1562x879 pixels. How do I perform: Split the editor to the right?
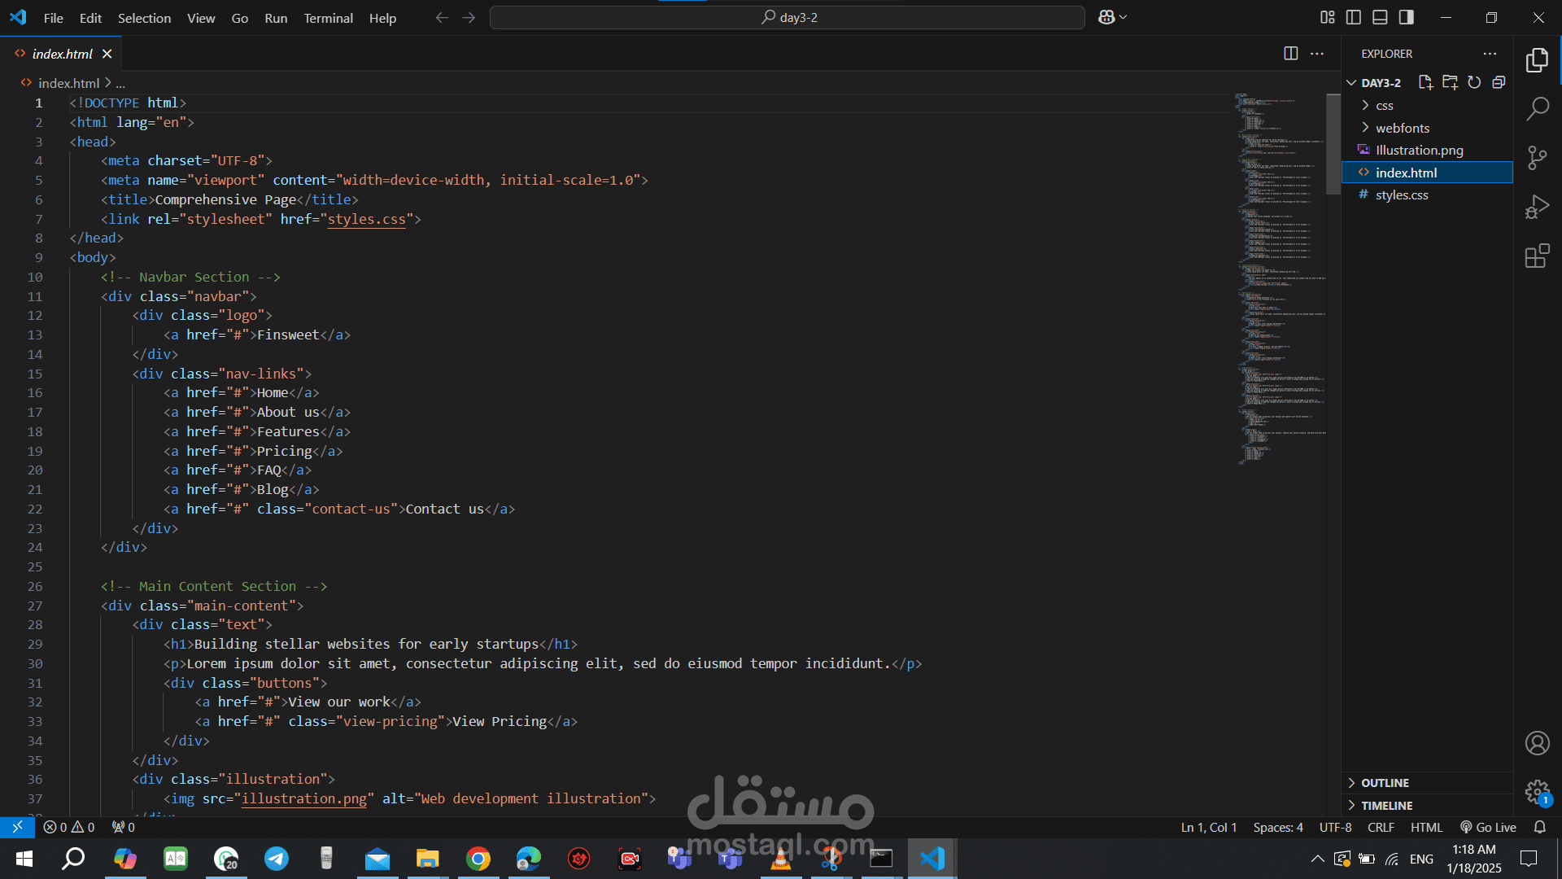click(x=1291, y=54)
